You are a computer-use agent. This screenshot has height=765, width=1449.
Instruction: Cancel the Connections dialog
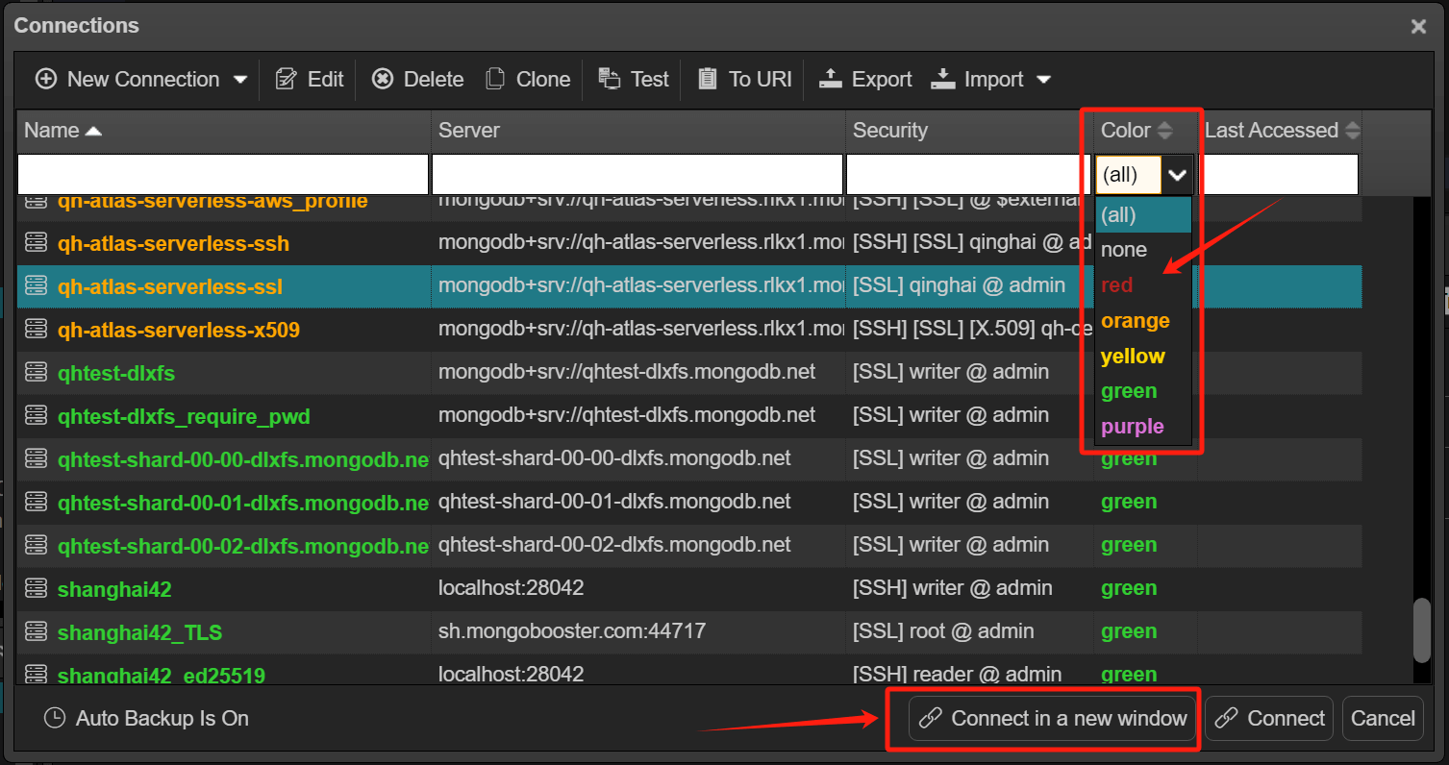coord(1383,718)
